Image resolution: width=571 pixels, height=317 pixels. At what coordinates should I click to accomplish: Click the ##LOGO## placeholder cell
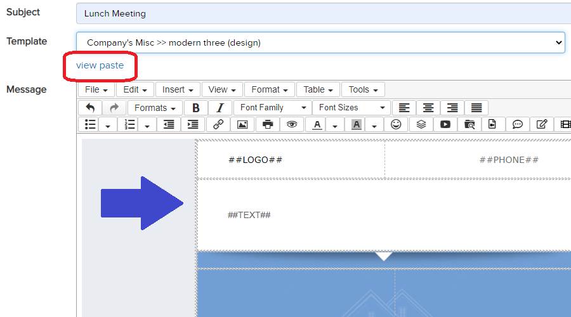tap(291, 160)
